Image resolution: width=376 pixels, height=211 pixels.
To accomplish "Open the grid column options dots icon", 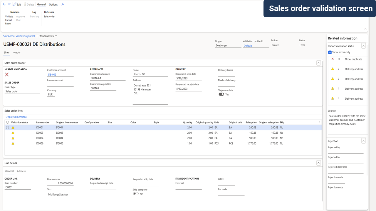I will pyautogui.click(x=320, y=122).
